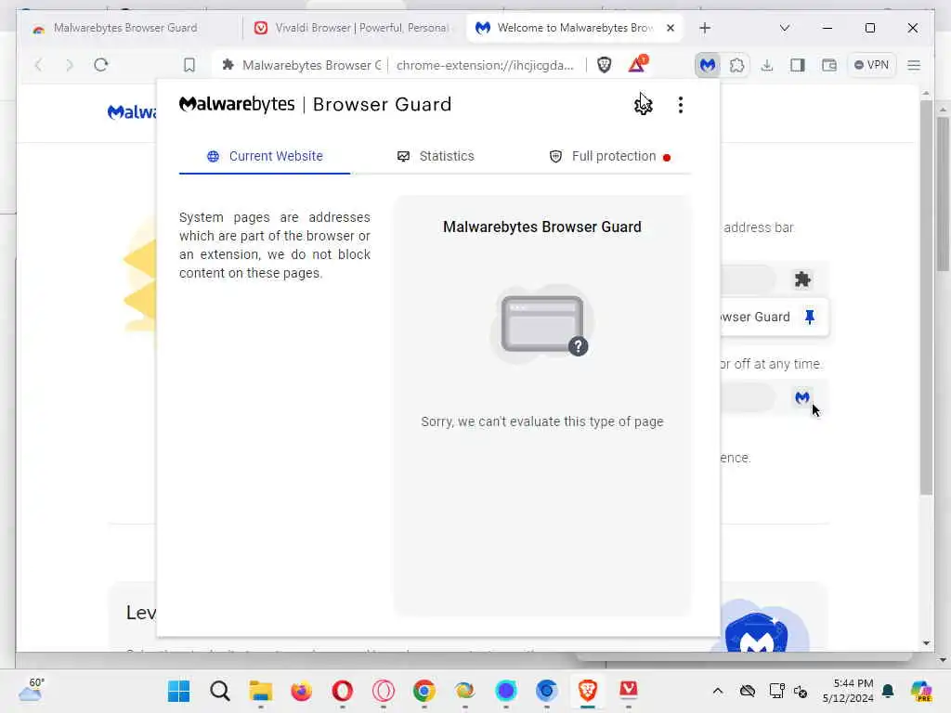The height and width of the screenshot is (713, 951).
Task: Open the three-dot menu in Browser Guard popup
Action: (x=681, y=105)
